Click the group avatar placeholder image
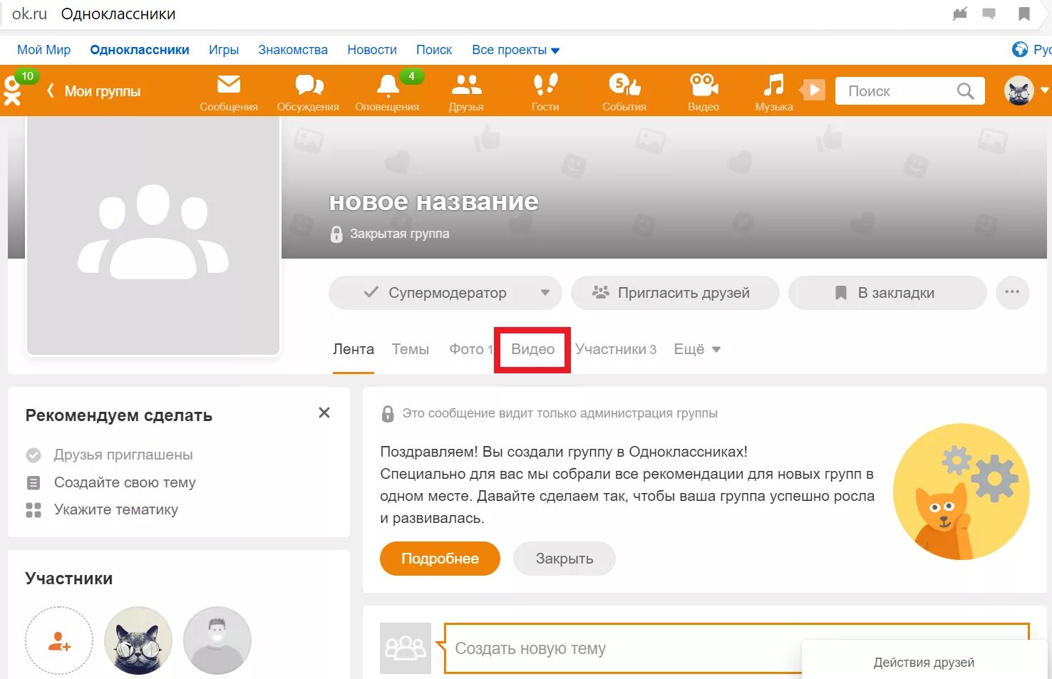 click(153, 235)
